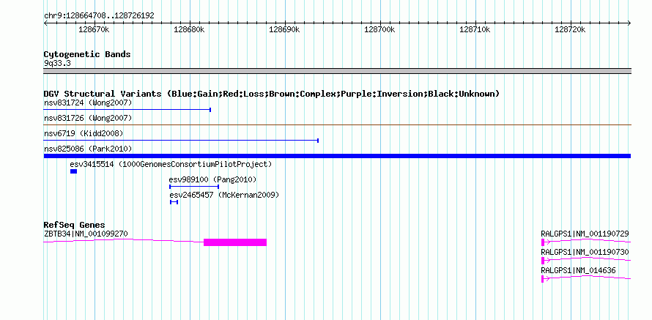Click the right arrowhead of the ruler
Screen dimensions: 652x320
click(629, 23)
